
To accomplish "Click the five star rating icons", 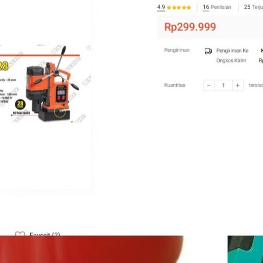I will [x=179, y=8].
